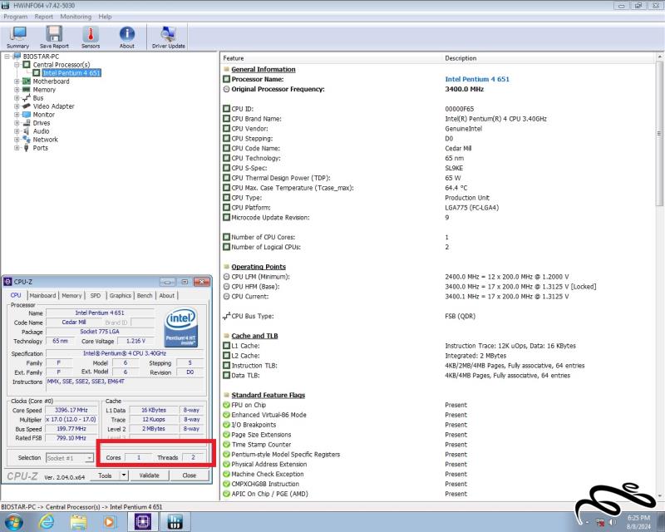Open the Driver Update tool
665x532 pixels.
[x=169, y=37]
